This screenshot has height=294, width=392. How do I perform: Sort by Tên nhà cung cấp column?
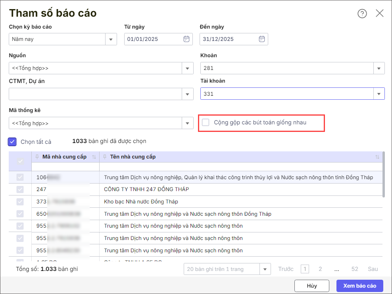tap(377, 157)
